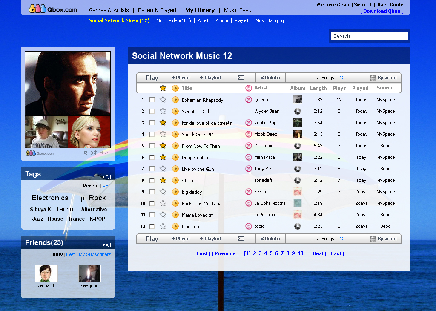
Task: Open the Music Feed section
Action: click(x=238, y=10)
